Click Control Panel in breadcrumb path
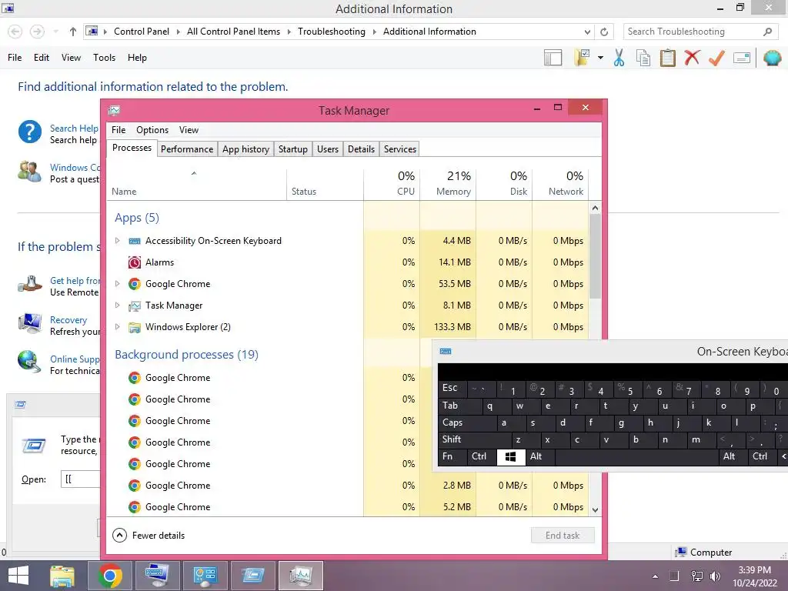This screenshot has height=591, width=788. click(x=142, y=32)
